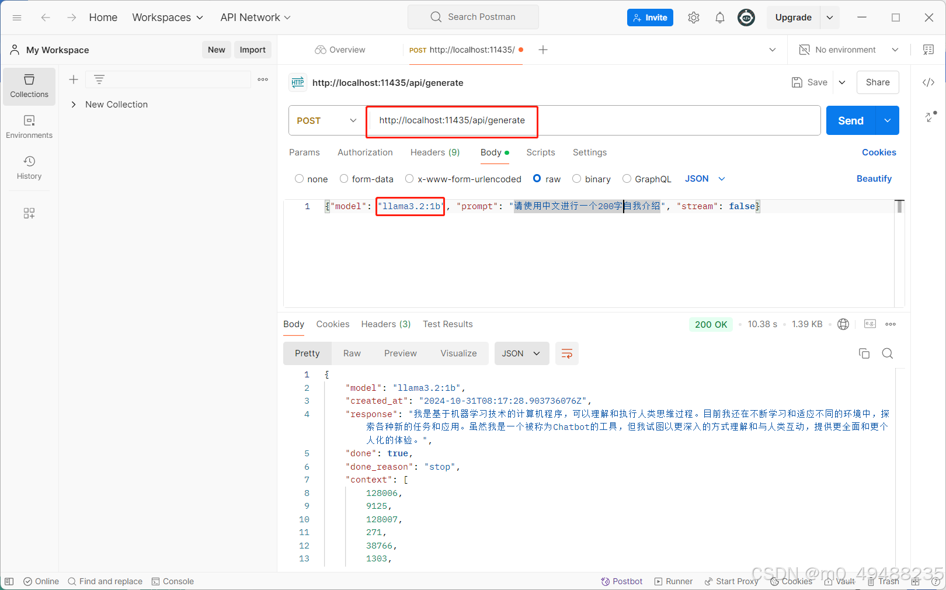Open the History panel

pos(29,168)
